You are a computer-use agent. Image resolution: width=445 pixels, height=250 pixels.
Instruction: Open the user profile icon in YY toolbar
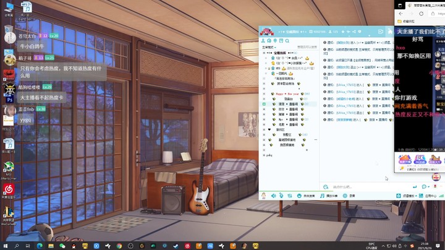coord(263,41)
